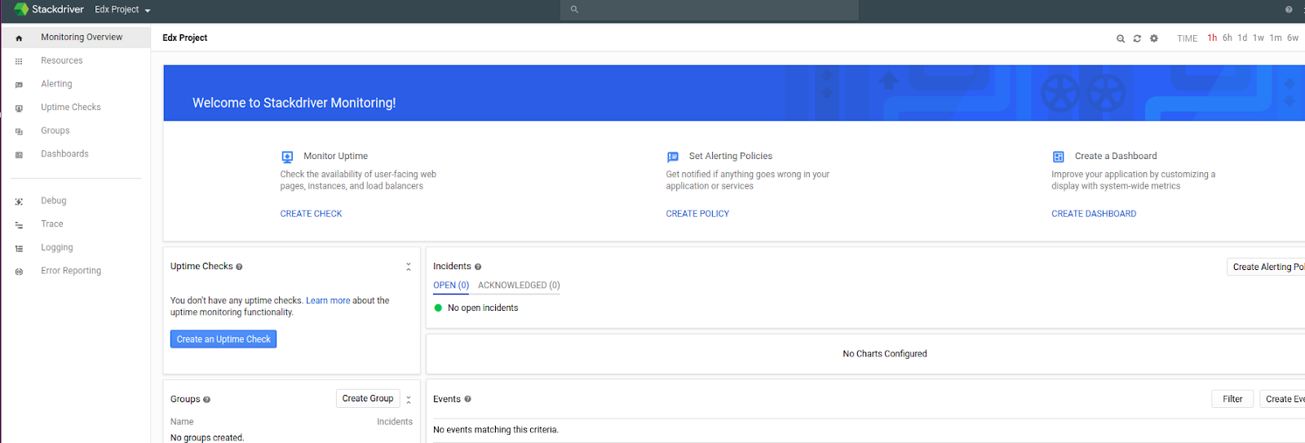Click help icon beside Uptime Checks
Image resolution: width=1305 pixels, height=443 pixels.
239,267
